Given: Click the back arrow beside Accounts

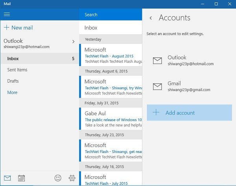Looking at the screenshot, I should [151, 18].
